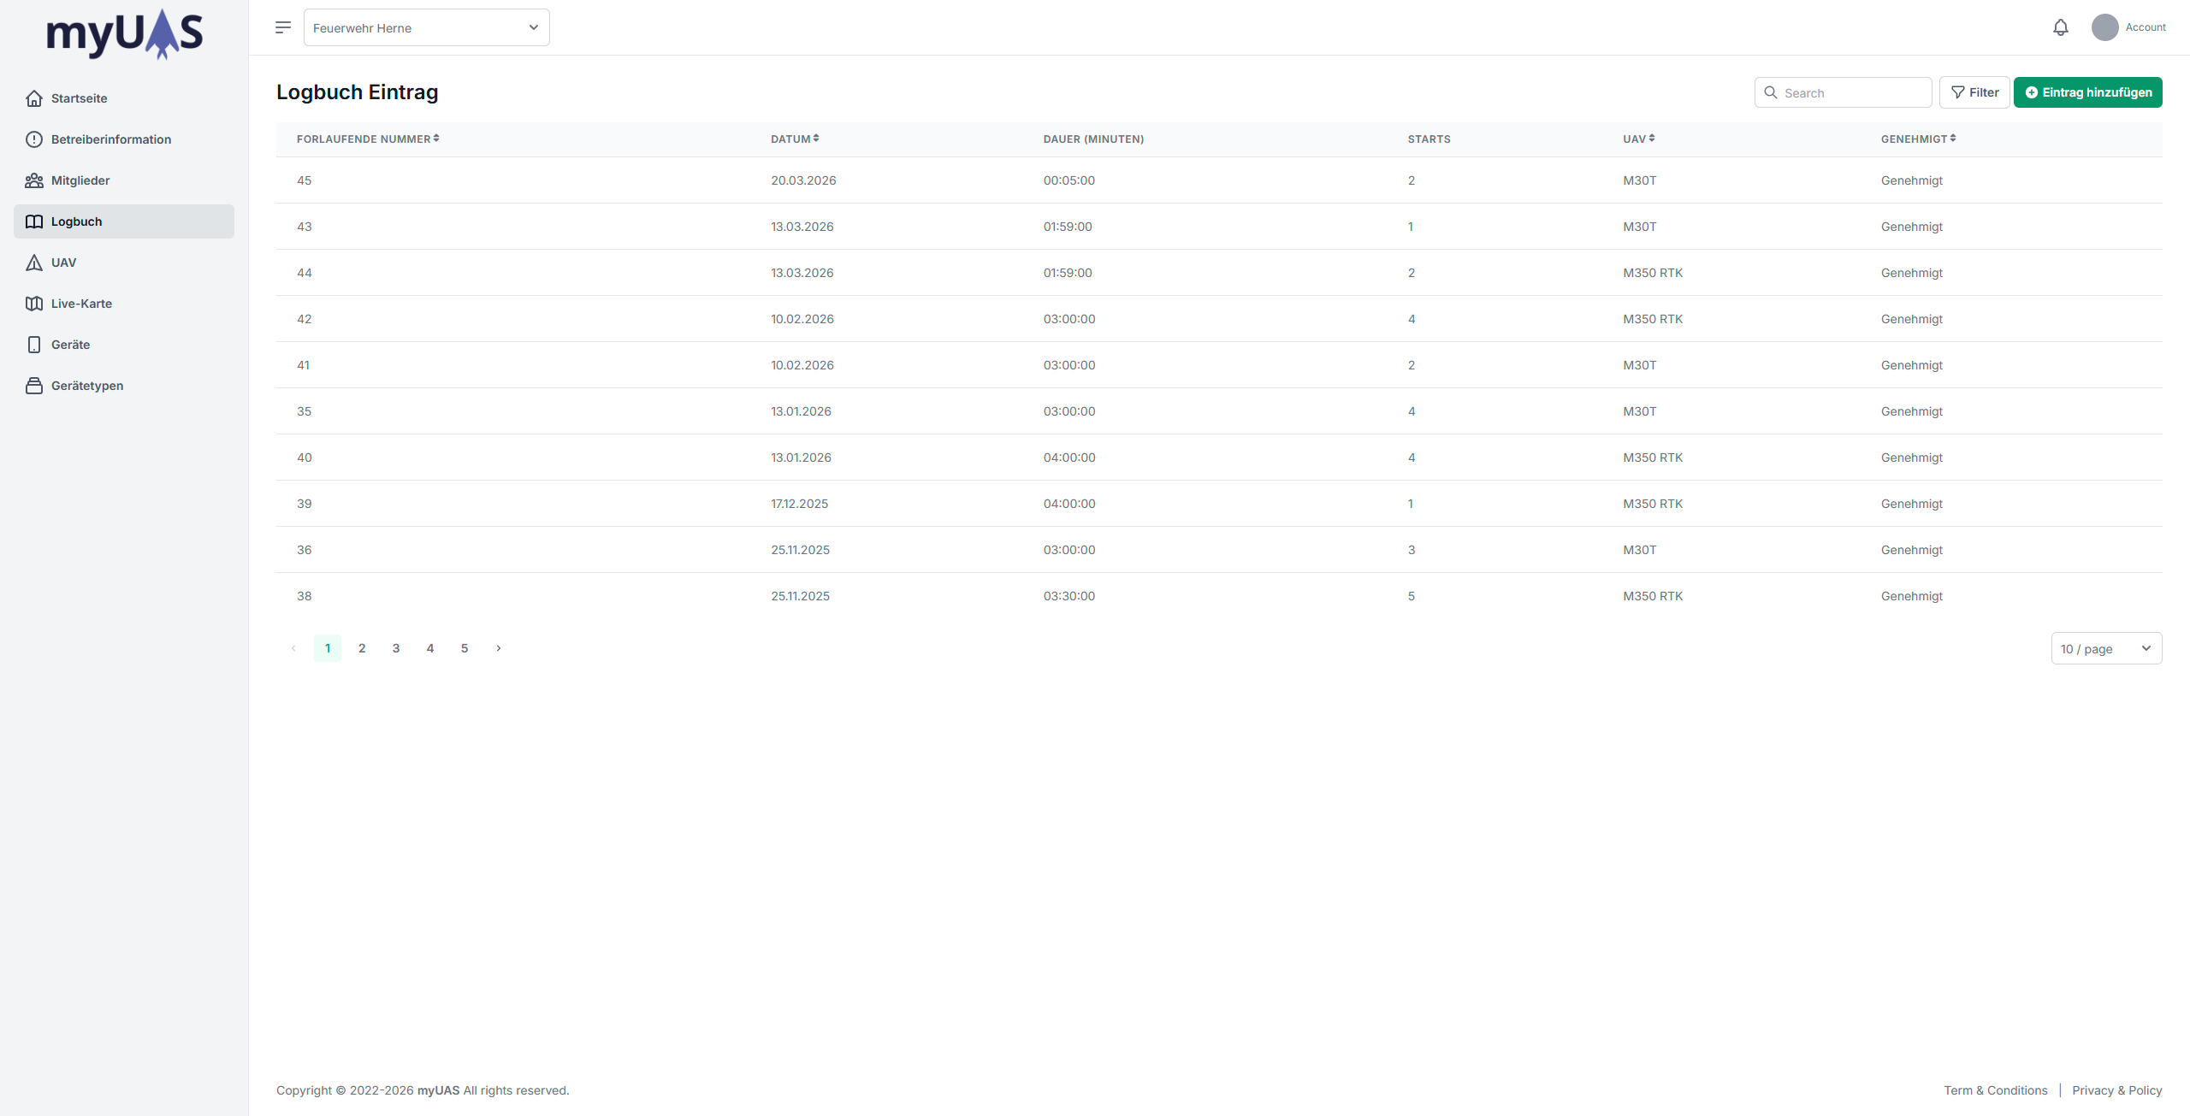Go to the next page arrow
This screenshot has width=2190, height=1116.
click(499, 648)
